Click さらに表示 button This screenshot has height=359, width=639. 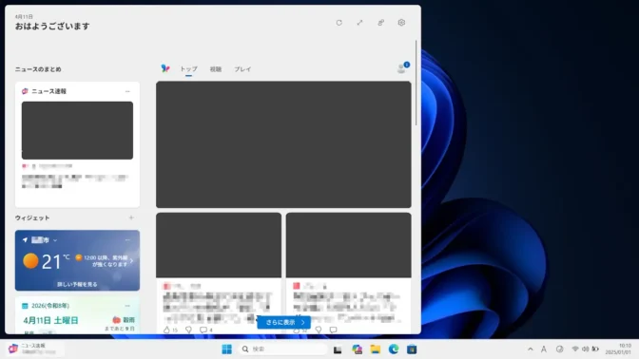tap(284, 322)
